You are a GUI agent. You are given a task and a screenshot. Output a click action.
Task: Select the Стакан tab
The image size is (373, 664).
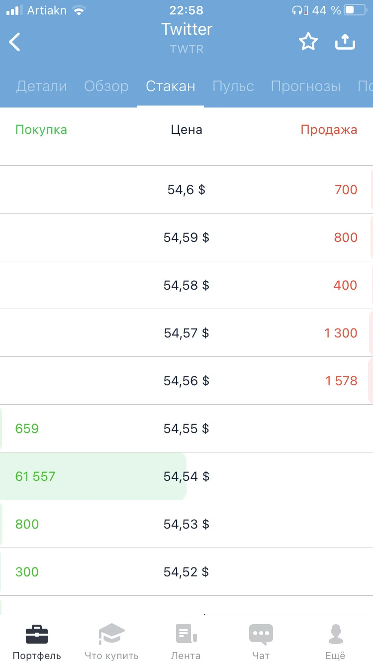click(171, 86)
